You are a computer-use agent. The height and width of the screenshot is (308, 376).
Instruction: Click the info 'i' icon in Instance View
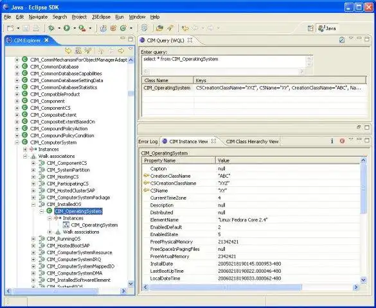click(332, 141)
